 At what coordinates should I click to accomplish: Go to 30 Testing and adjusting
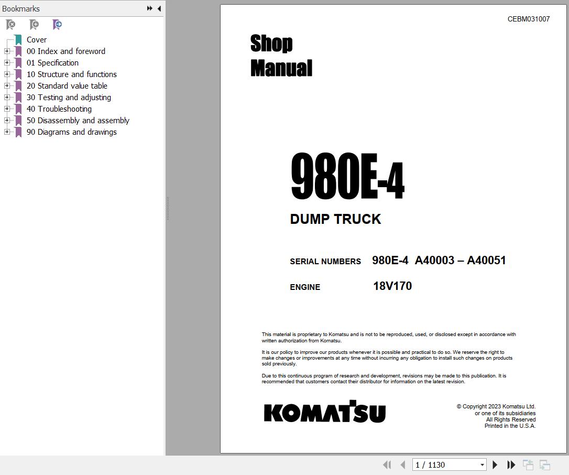[69, 98]
